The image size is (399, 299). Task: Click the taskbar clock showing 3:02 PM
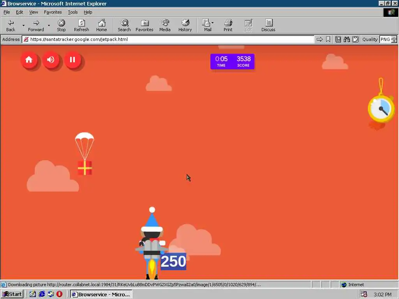coord(383,294)
